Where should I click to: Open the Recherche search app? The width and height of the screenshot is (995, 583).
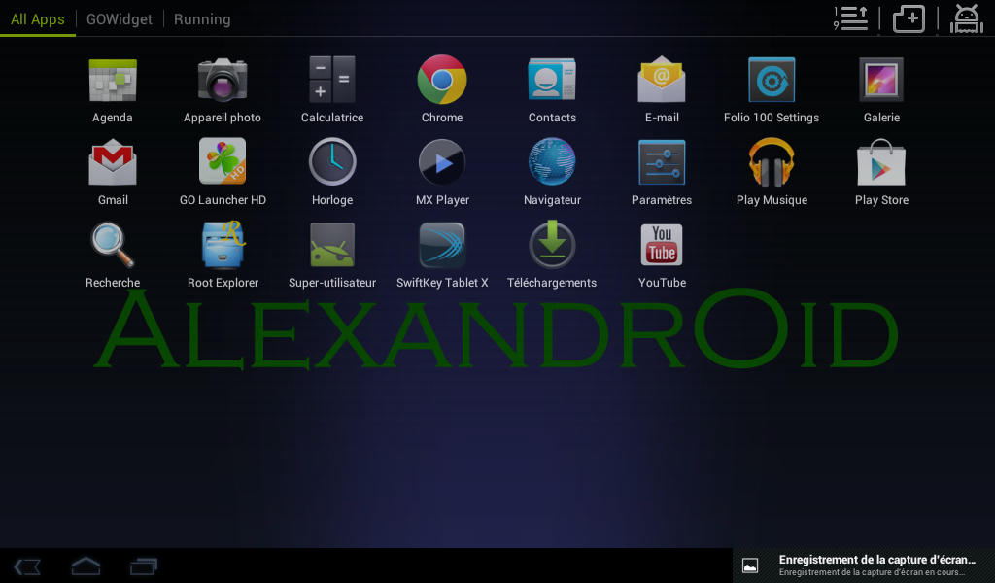point(113,254)
